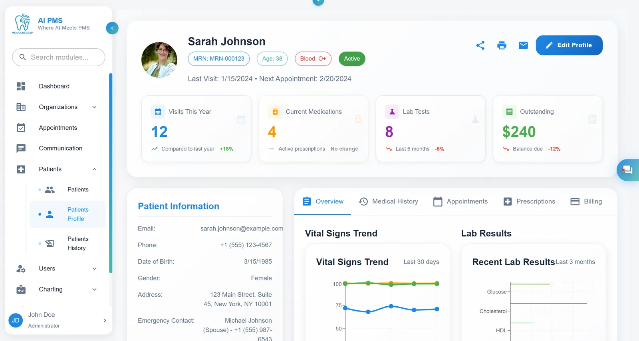Open John Doe account chevron

coord(105,320)
